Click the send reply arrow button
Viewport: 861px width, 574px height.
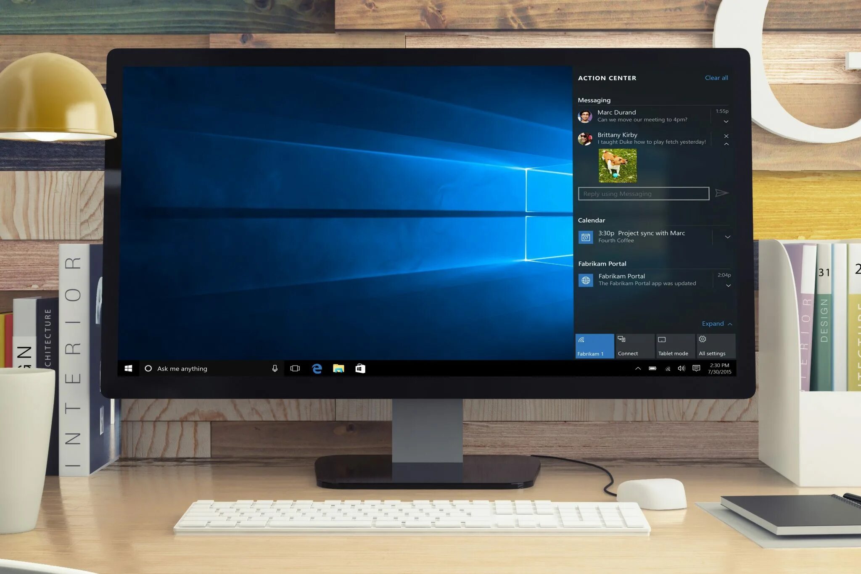pyautogui.click(x=723, y=194)
